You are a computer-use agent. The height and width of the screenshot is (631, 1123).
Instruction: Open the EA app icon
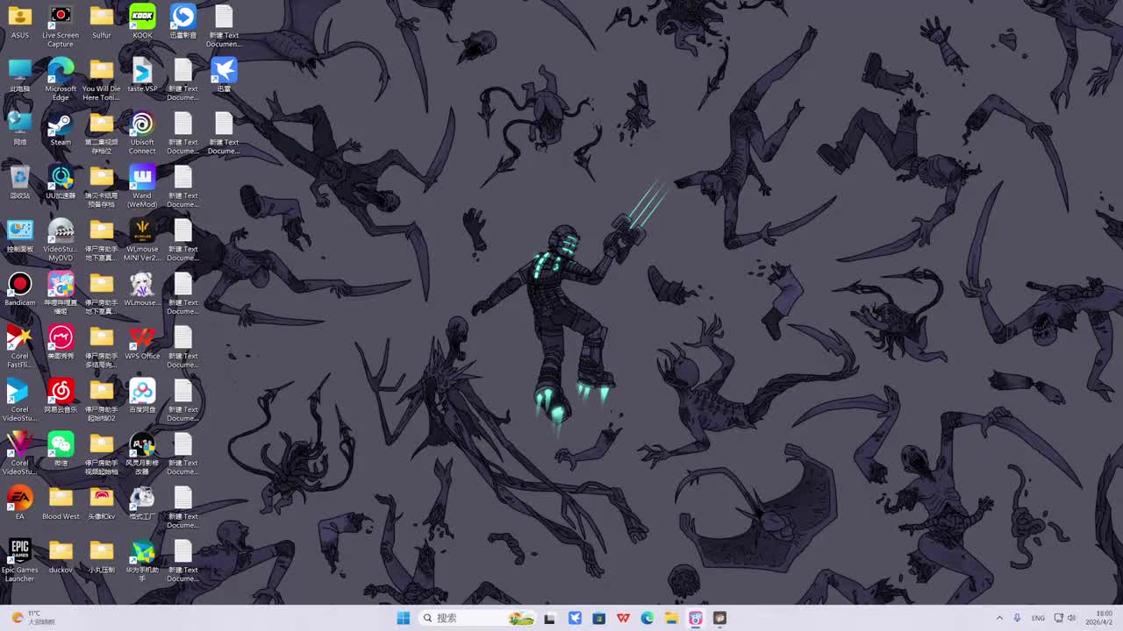pyautogui.click(x=19, y=503)
